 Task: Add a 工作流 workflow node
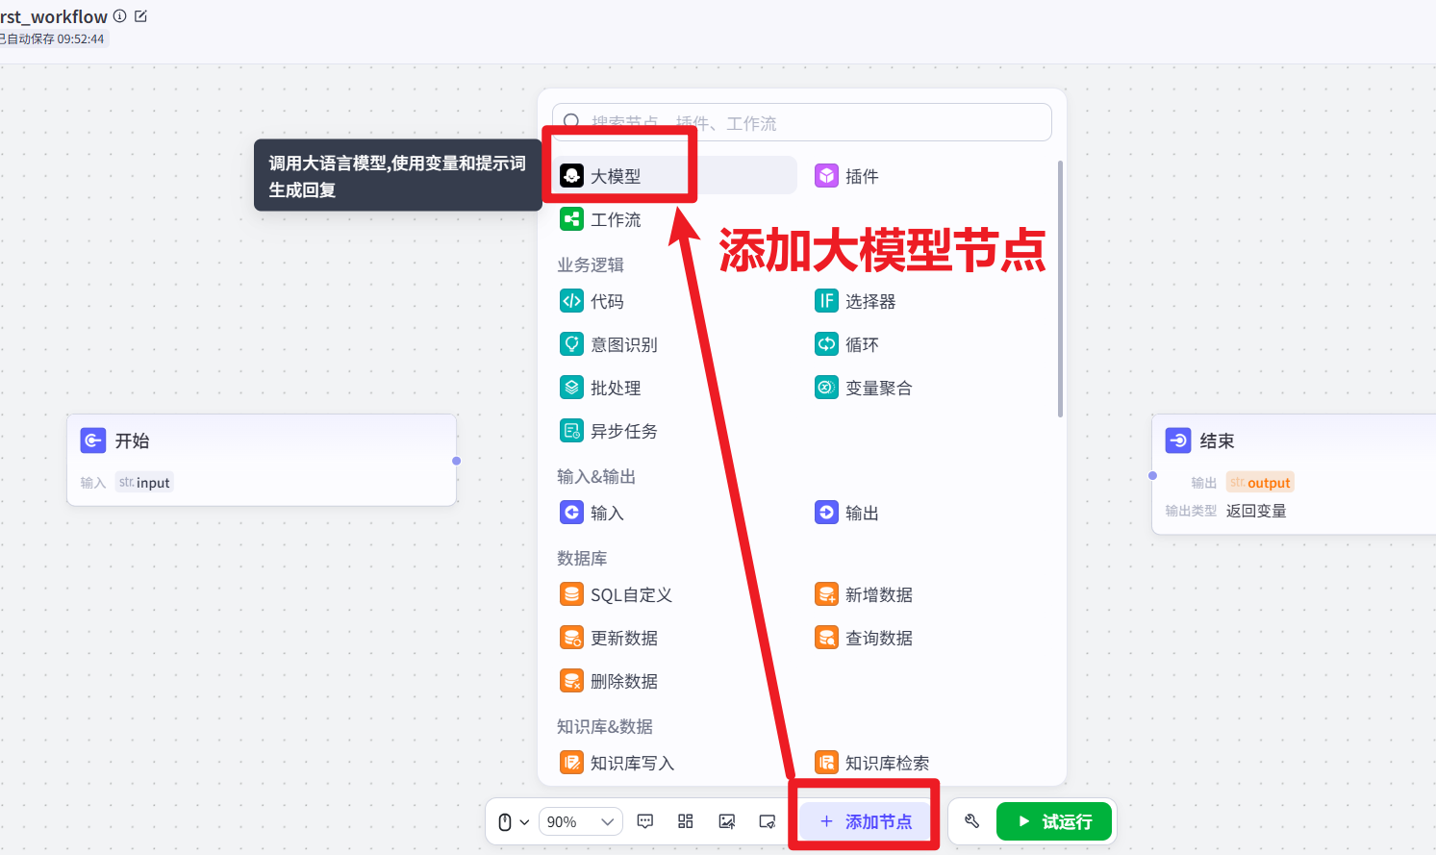[601, 219]
